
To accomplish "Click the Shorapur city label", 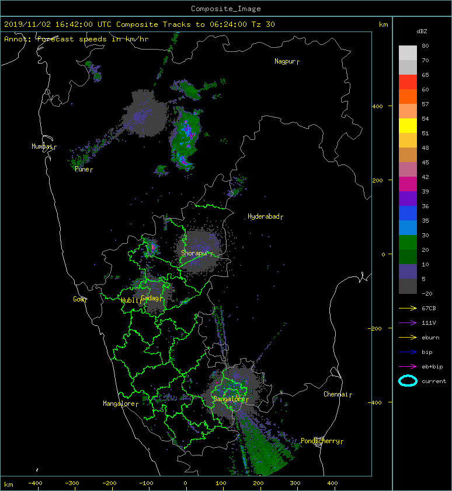I will pos(197,253).
